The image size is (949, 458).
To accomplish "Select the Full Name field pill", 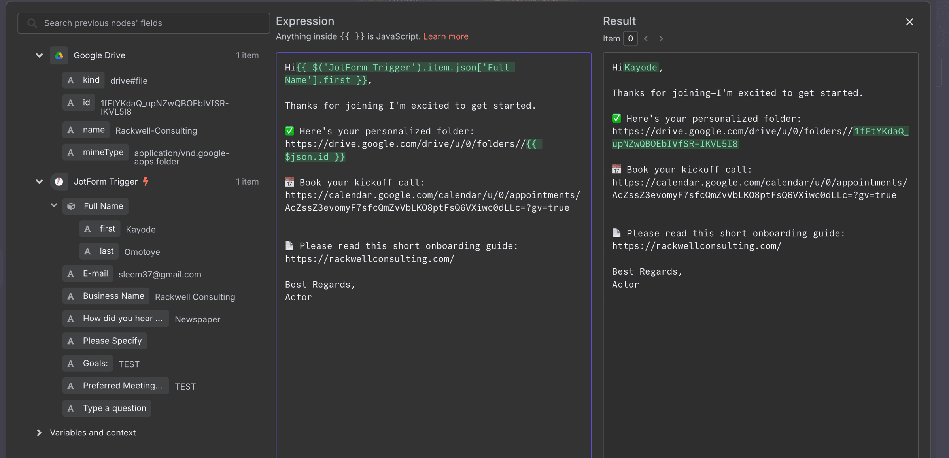I will coord(95,206).
